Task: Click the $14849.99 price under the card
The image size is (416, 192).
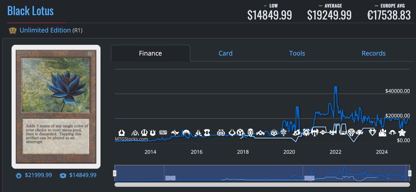Action: tap(83, 175)
